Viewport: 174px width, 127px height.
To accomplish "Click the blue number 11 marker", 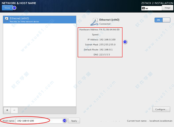I will [14, 8].
